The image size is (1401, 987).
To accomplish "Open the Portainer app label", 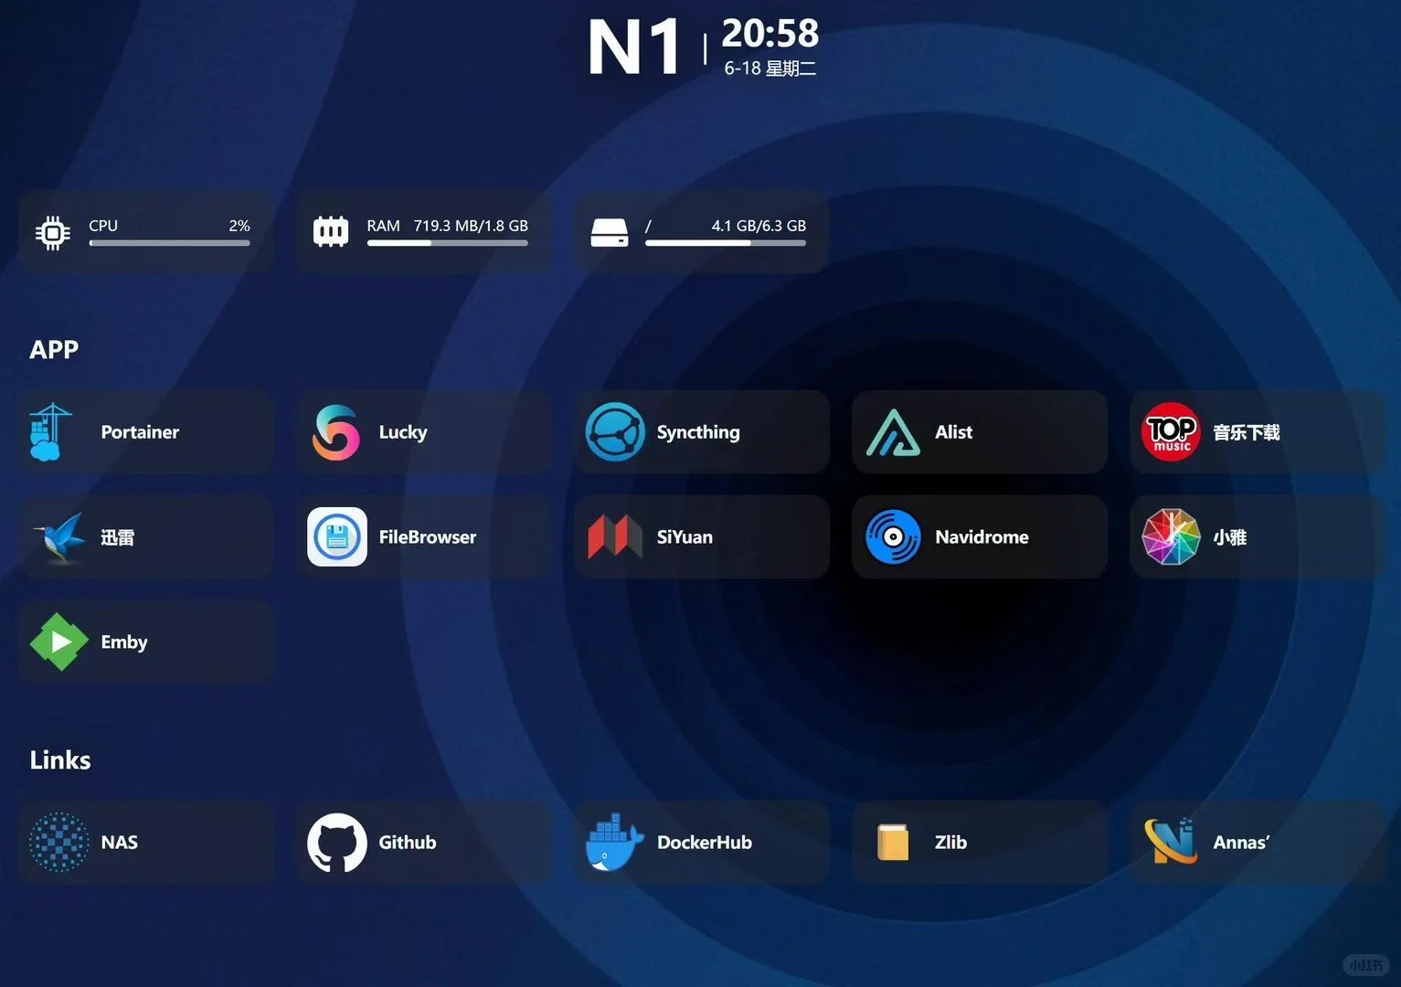I will point(140,432).
